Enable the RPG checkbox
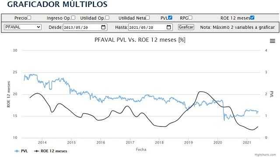Screen dimensions: 280x157 coord(190,17)
